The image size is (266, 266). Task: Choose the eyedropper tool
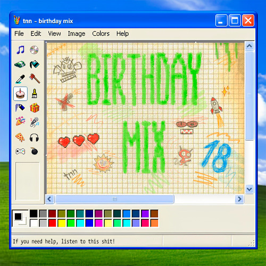20,79
